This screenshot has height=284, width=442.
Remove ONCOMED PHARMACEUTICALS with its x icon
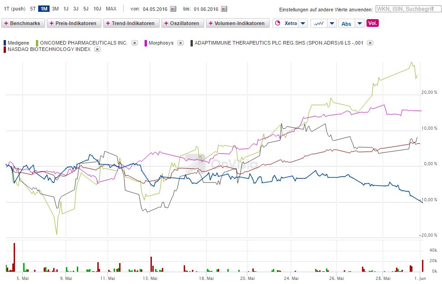tap(134, 42)
